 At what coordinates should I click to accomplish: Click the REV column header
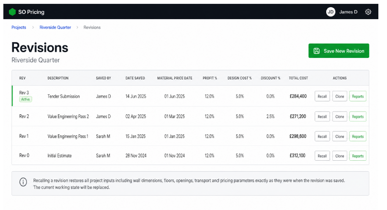tap(23, 78)
